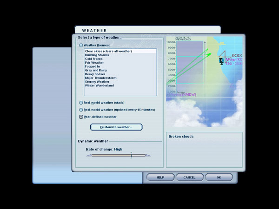Select Gray and Rainy theme
The height and width of the screenshot is (209, 279).
pos(97,70)
